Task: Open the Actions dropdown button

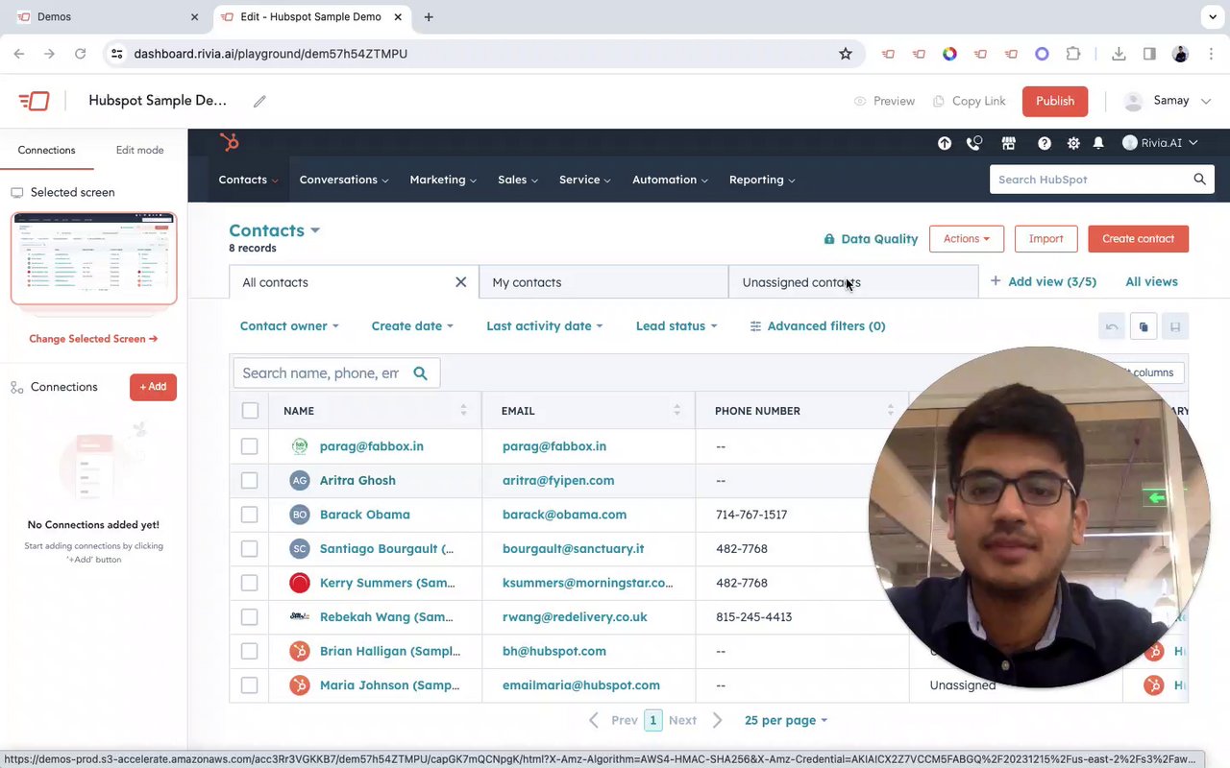Action: [967, 239]
